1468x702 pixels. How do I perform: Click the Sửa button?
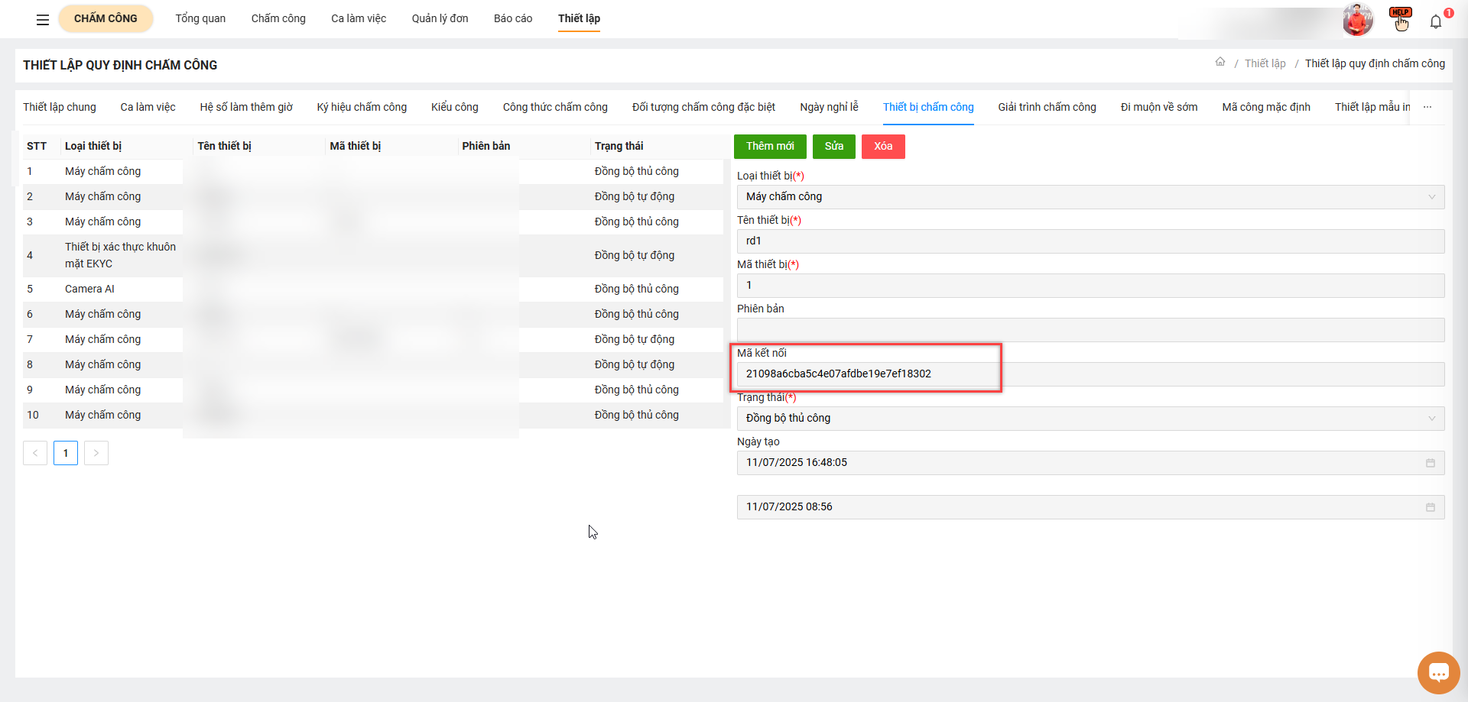tap(833, 147)
